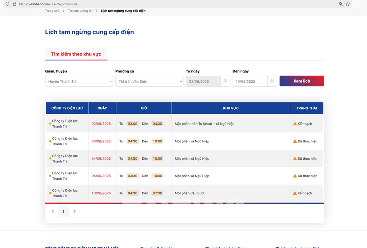Click the NGÀY column header
367x248 pixels.
(x=102, y=108)
